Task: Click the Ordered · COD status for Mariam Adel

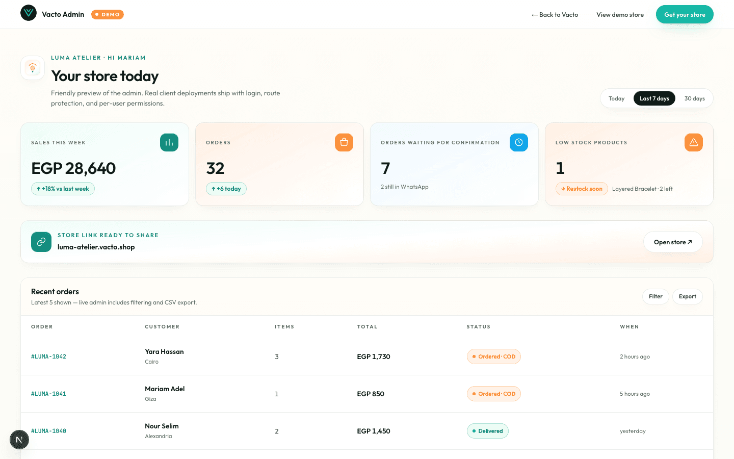Action: coord(494,394)
